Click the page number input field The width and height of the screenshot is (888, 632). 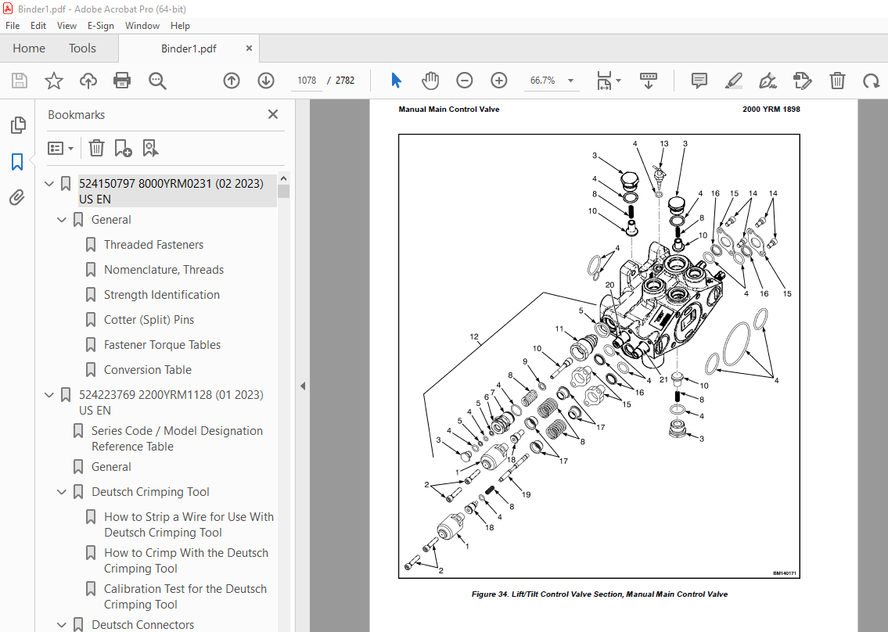(x=307, y=81)
